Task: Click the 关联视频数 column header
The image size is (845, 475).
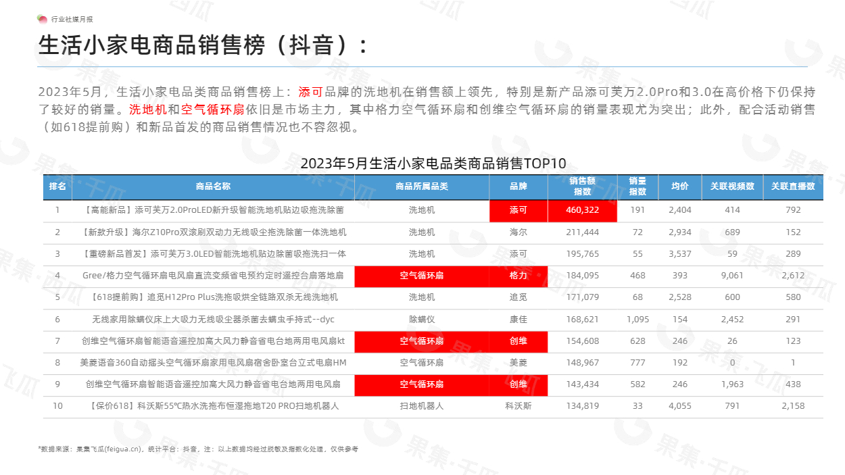Action: tap(732, 186)
